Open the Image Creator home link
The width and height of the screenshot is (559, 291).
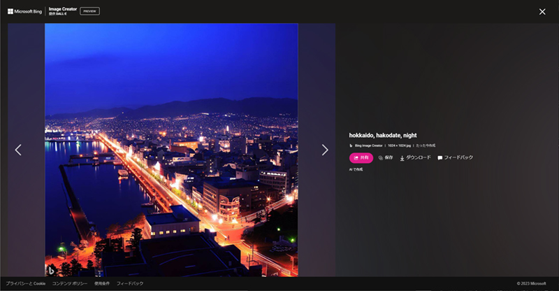[63, 11]
